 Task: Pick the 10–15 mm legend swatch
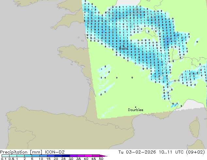(43, 156)
